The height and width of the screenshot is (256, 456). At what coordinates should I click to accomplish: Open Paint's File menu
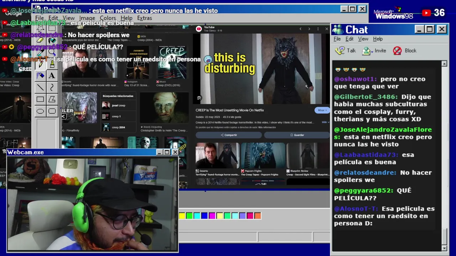[40, 18]
